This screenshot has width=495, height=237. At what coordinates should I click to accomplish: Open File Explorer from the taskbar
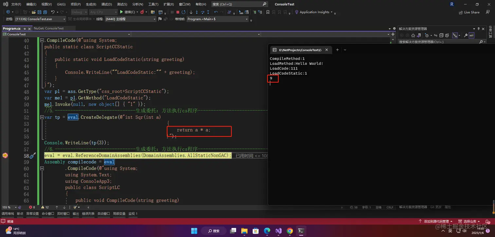(244, 231)
